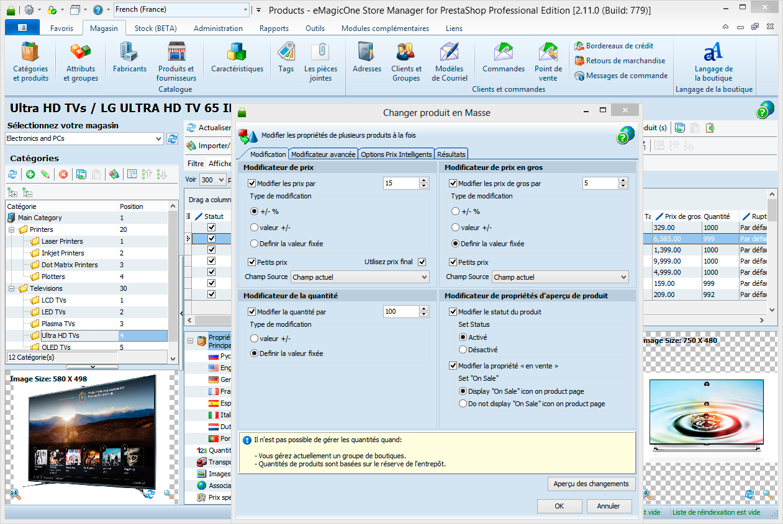The image size is (783, 524).
Task: Open Les pièces jointes
Action: pyautogui.click(x=321, y=61)
